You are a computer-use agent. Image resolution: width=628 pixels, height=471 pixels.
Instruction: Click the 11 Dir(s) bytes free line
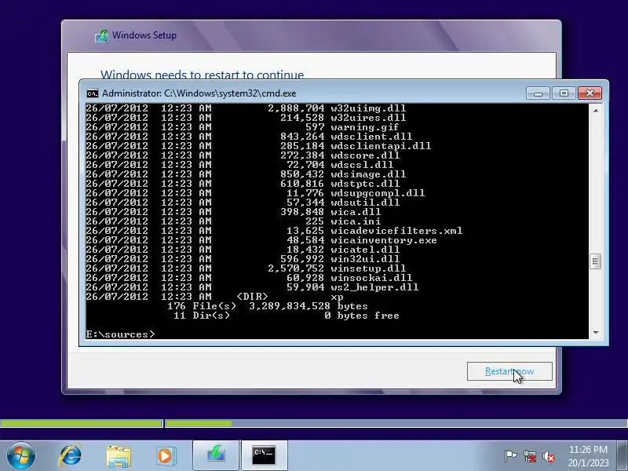[287, 316]
